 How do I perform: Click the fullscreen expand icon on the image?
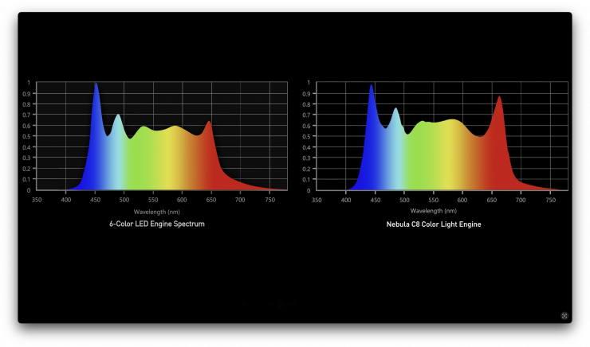564,316
